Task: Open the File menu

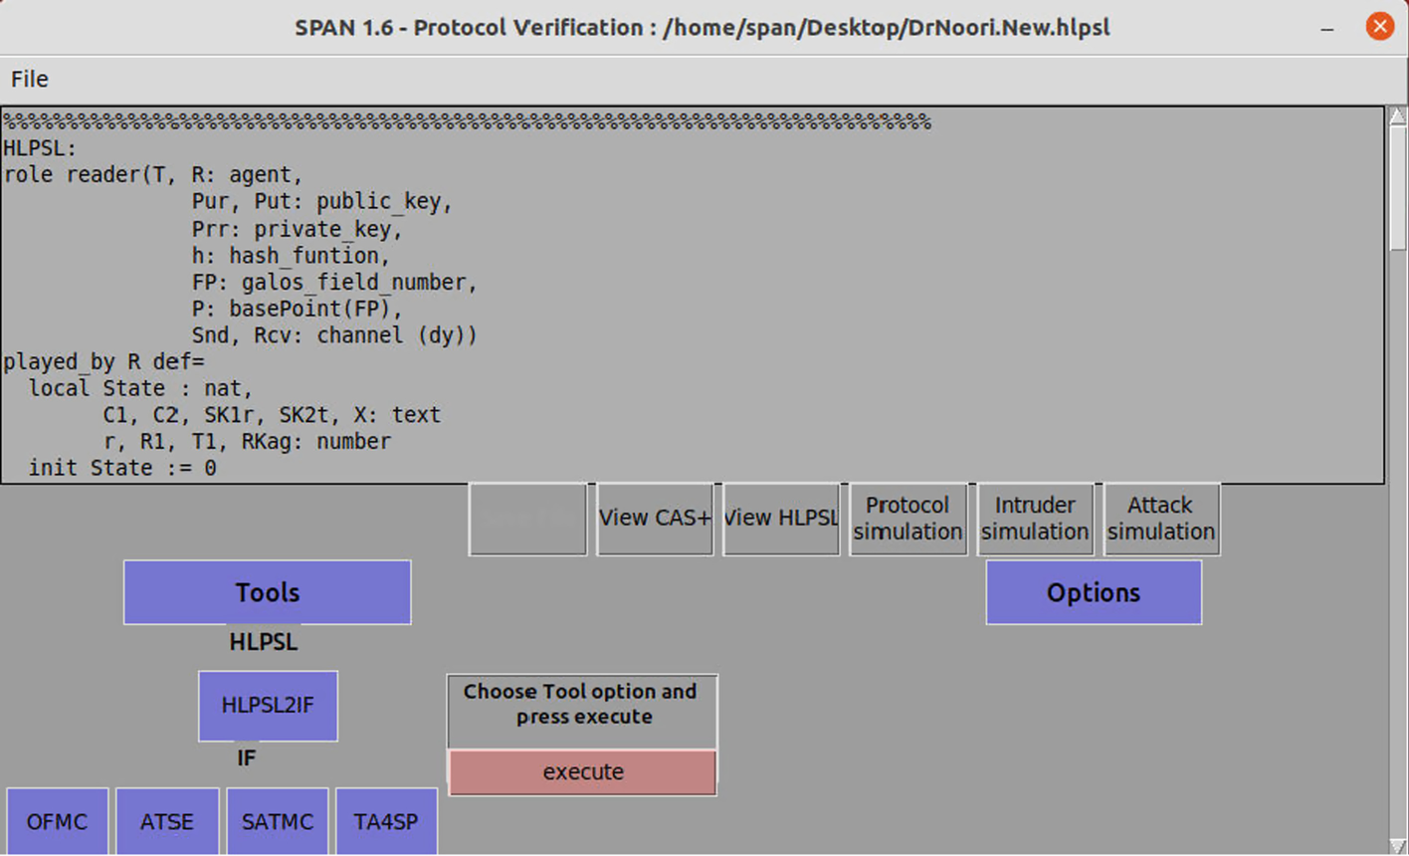Action: coord(29,79)
